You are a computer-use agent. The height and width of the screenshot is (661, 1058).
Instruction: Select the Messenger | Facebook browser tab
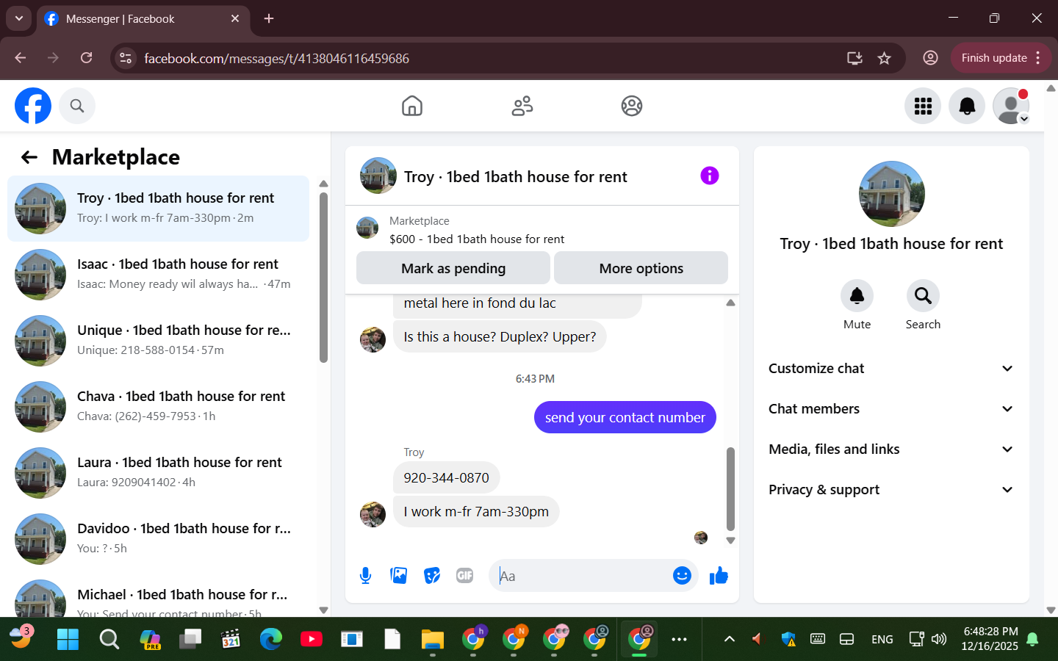click(x=143, y=19)
